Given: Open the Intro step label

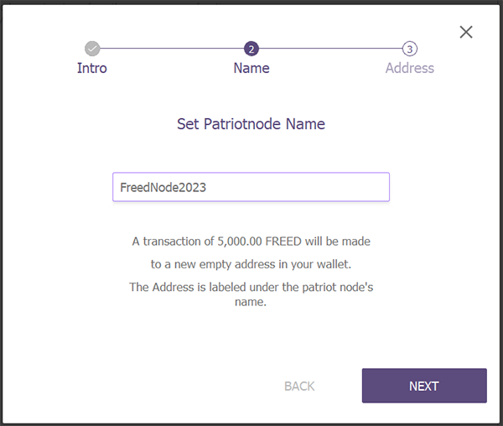Looking at the screenshot, I should [92, 68].
